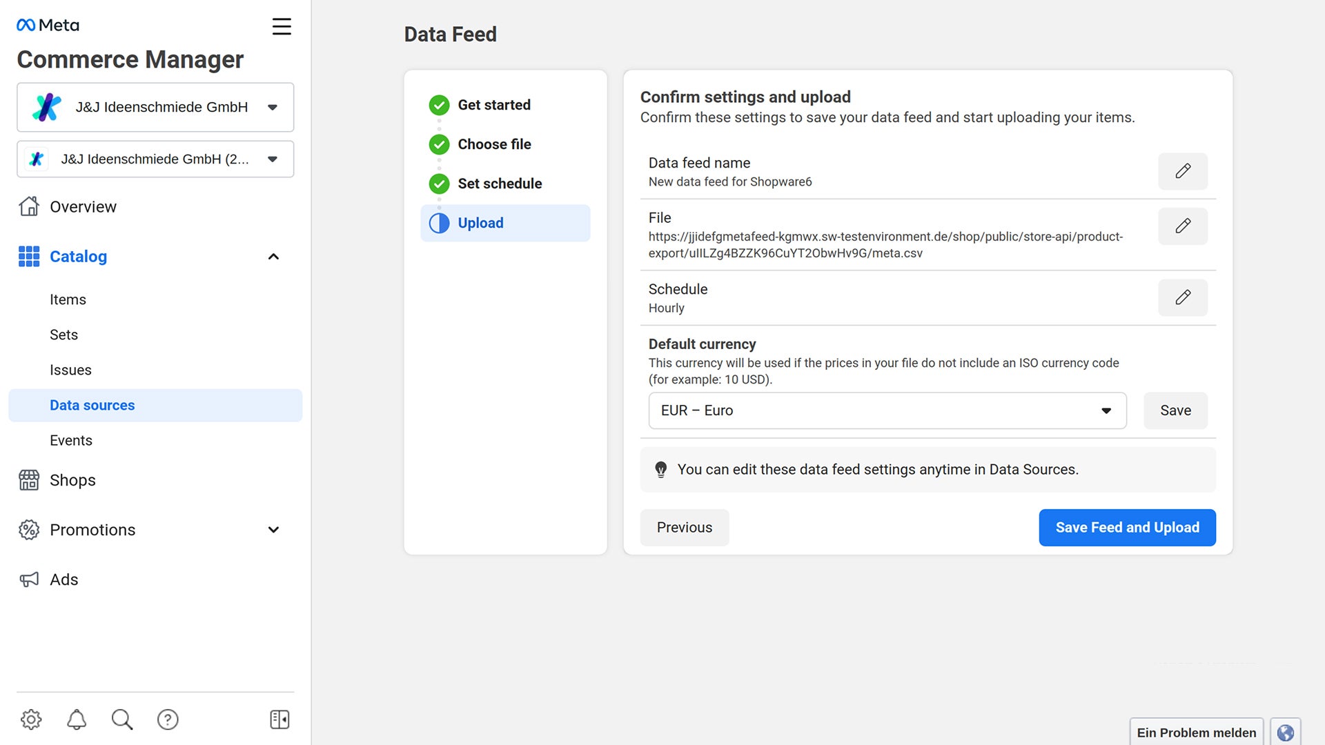Toggle the Choose file step checkmark
This screenshot has width=1325, height=745.
click(x=439, y=143)
